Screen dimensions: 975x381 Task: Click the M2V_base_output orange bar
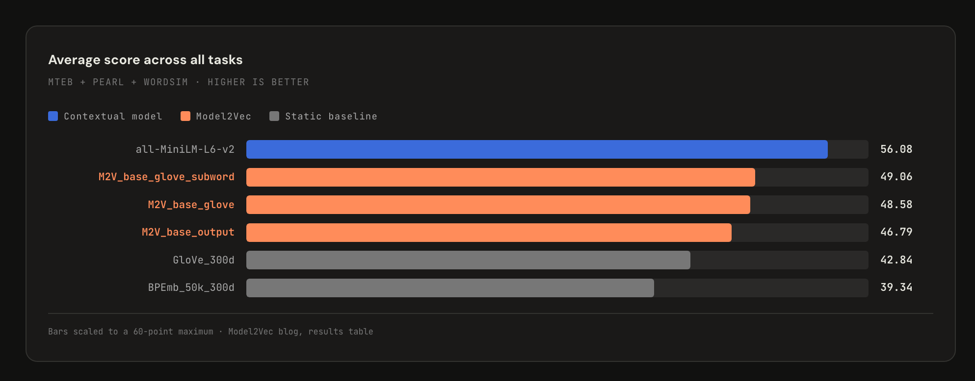point(489,233)
